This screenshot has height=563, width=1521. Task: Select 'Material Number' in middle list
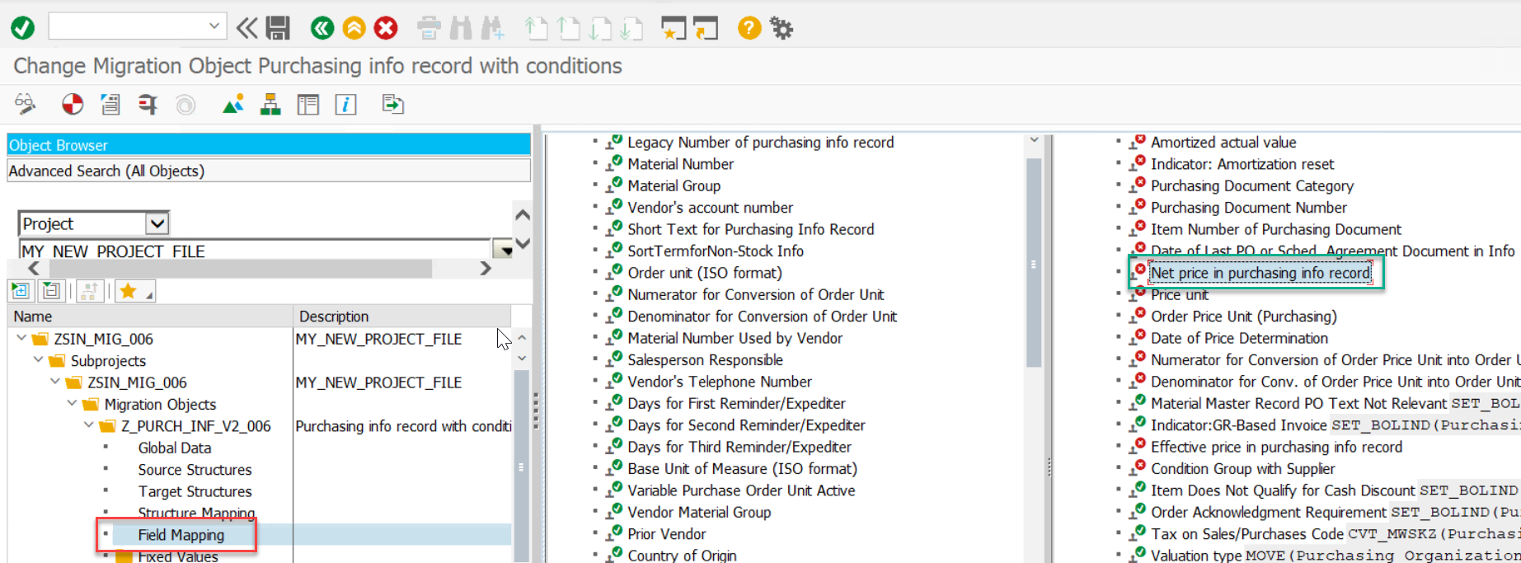tap(680, 164)
